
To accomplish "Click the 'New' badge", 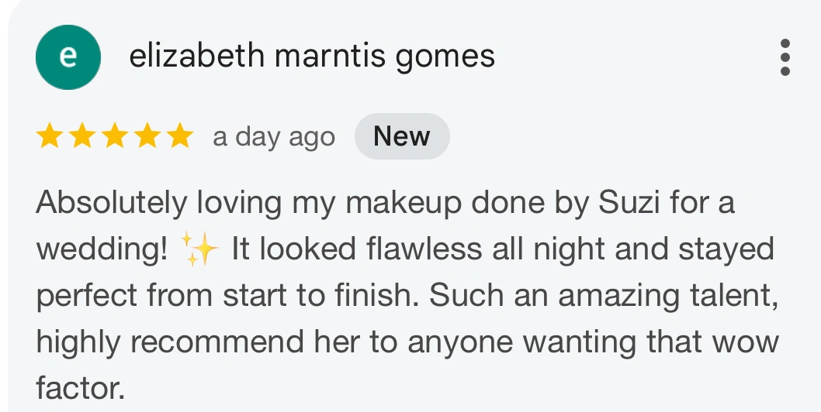I will (x=401, y=136).
